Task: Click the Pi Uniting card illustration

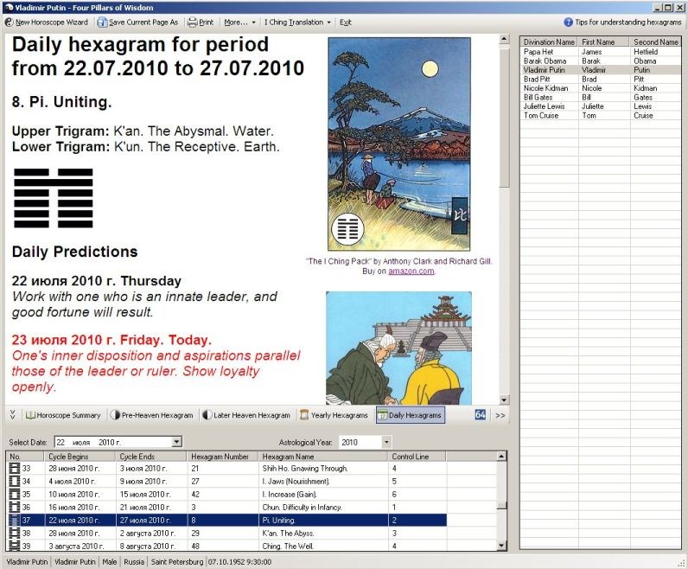Action: pos(399,144)
